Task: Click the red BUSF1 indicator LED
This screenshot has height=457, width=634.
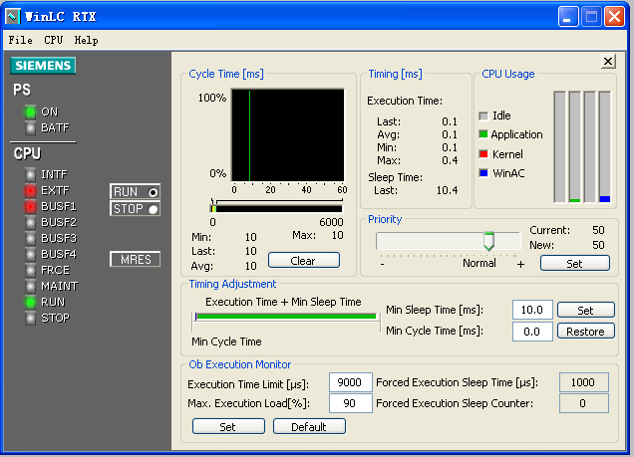Action: (x=30, y=207)
